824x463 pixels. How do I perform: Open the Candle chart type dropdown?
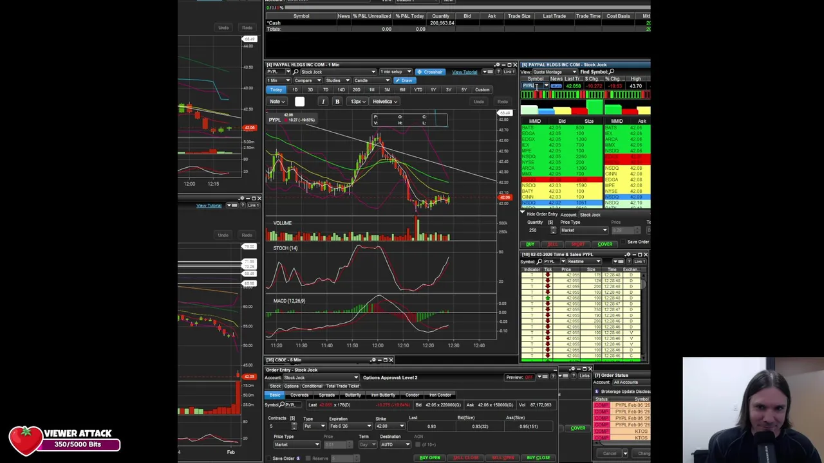point(373,80)
